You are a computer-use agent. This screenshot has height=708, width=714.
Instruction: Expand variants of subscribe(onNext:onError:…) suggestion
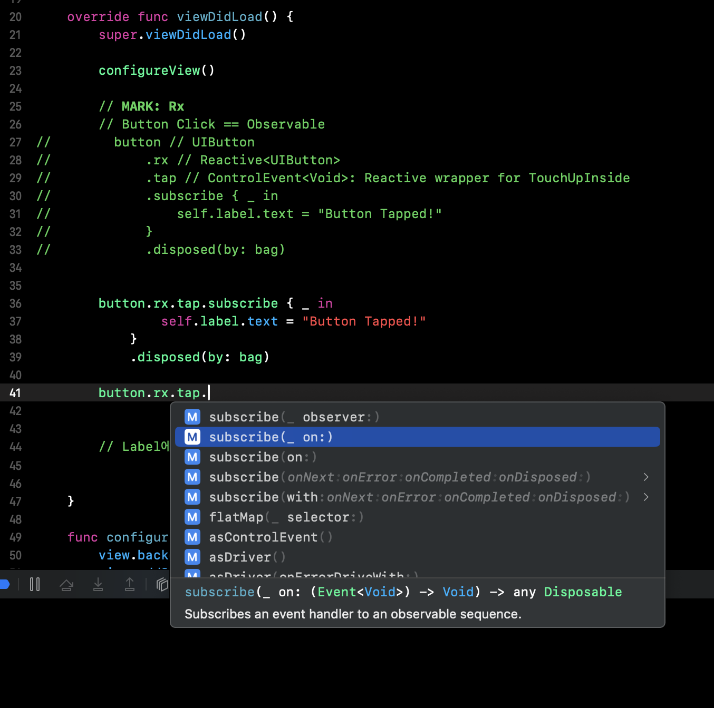pos(646,477)
